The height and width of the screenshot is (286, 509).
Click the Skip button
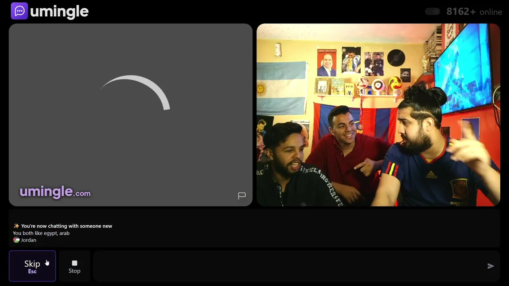pos(32,266)
